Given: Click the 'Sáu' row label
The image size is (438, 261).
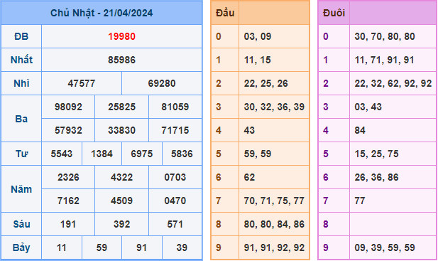Looking at the screenshot, I should (21, 224).
